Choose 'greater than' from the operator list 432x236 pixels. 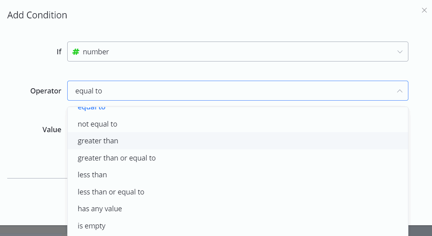tap(98, 141)
